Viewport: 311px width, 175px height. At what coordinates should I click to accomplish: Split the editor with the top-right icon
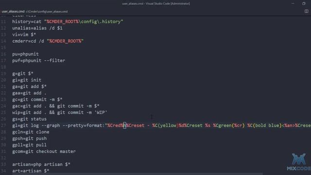(307, 11)
